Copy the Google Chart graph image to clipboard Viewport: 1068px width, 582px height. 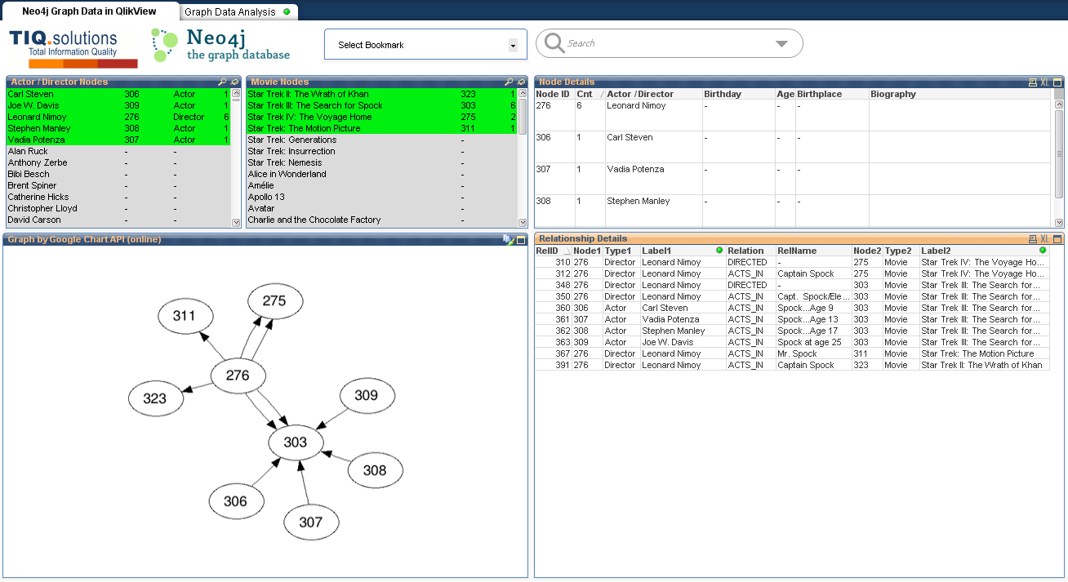click(x=508, y=240)
